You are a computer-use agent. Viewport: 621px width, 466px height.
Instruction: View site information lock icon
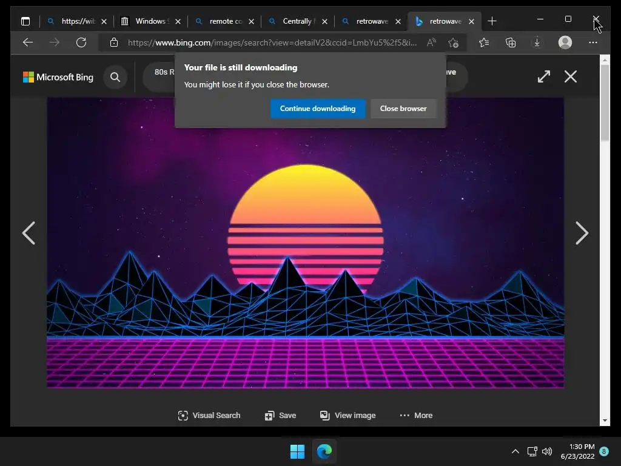click(x=114, y=42)
